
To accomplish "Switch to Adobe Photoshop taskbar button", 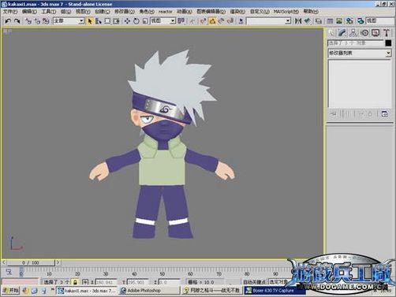I will point(149,291).
